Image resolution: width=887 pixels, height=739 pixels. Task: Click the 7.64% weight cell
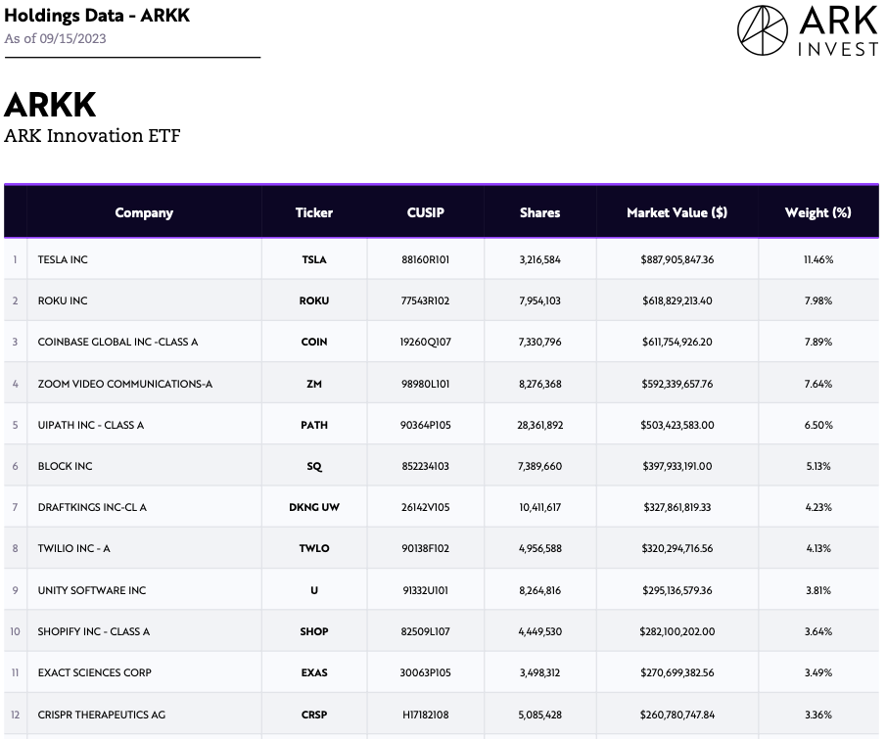click(x=818, y=384)
